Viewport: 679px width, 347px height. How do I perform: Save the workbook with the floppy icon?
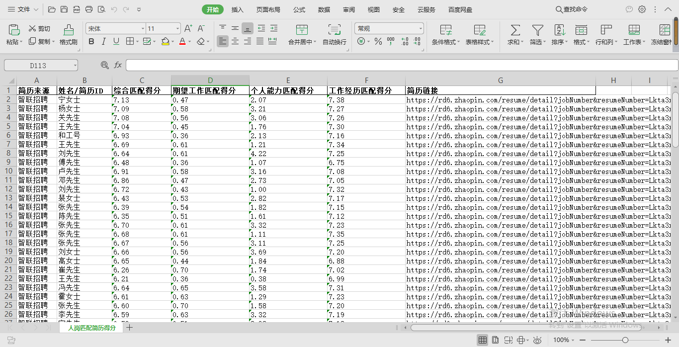coord(64,9)
